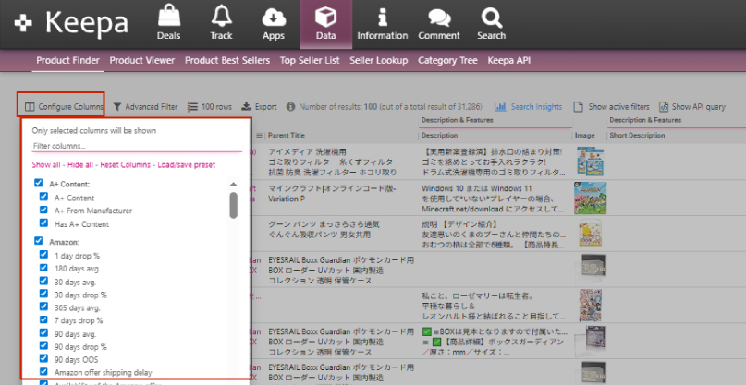
Task: Open the Search magnifier icon
Action: point(492,18)
